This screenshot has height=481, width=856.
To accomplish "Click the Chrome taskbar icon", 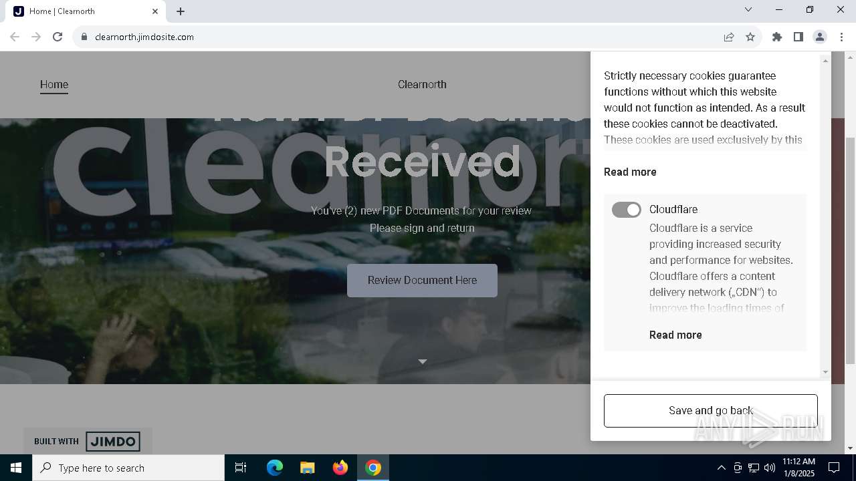I will [x=373, y=468].
